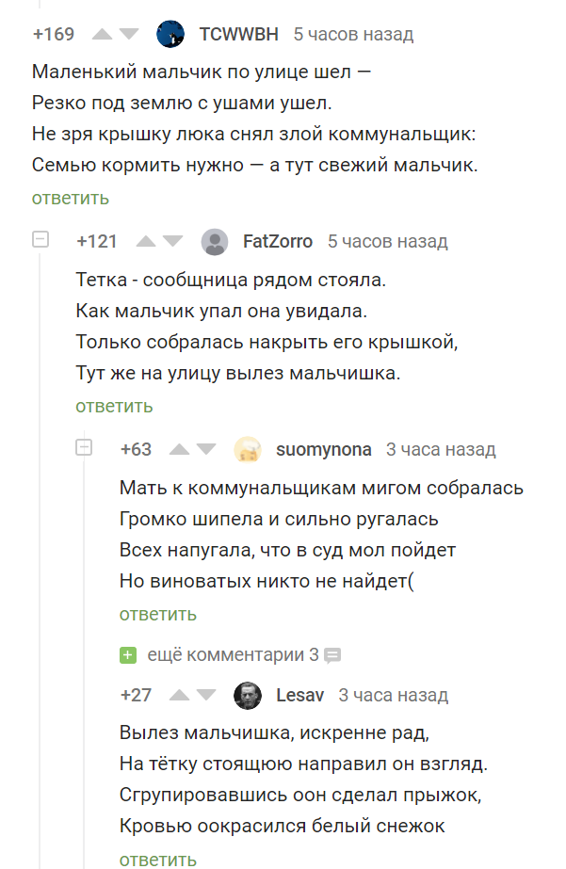566x869 pixels.
Task: Downvote FatZorro's comment
Action: coord(172,242)
